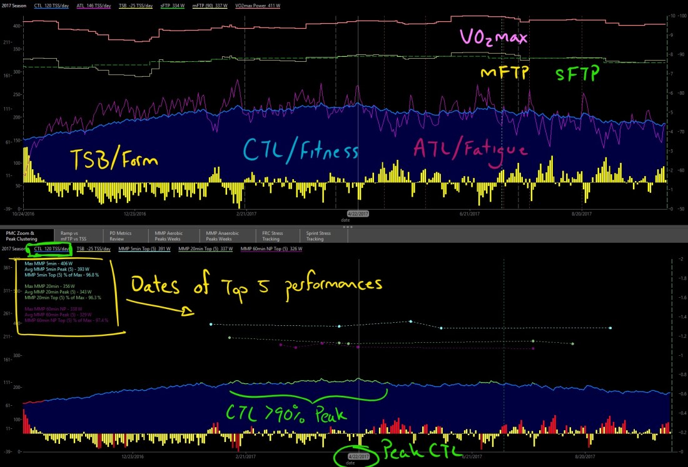The height and width of the screenshot is (467, 688).
Task: Switch to FRC Stress Tracking tab
Action: coord(275,235)
